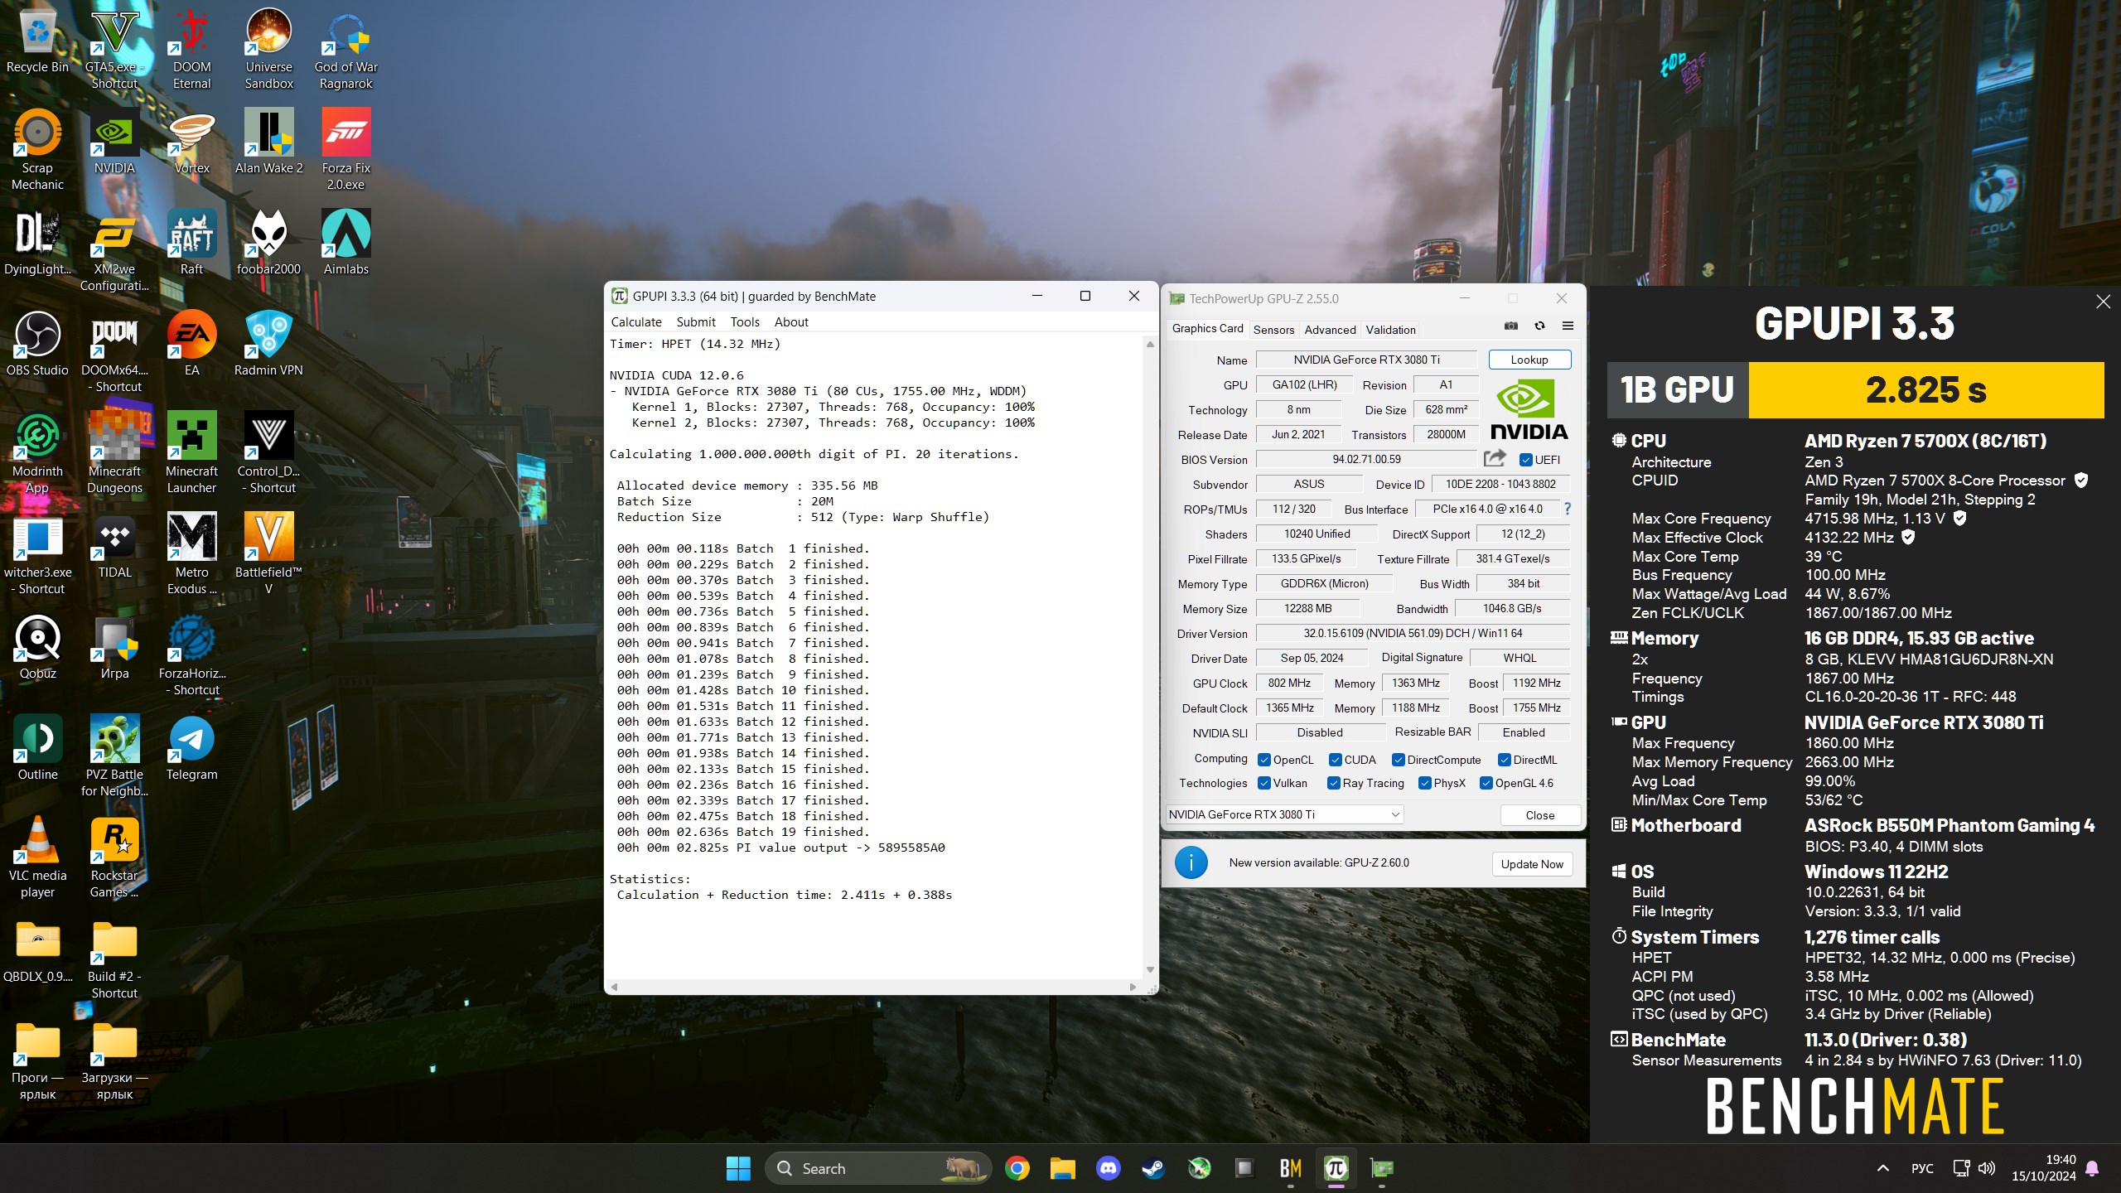
Task: Click Bus Interface question mark icon
Action: pyautogui.click(x=1567, y=509)
